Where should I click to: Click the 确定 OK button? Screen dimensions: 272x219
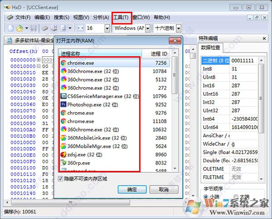(x=132, y=190)
